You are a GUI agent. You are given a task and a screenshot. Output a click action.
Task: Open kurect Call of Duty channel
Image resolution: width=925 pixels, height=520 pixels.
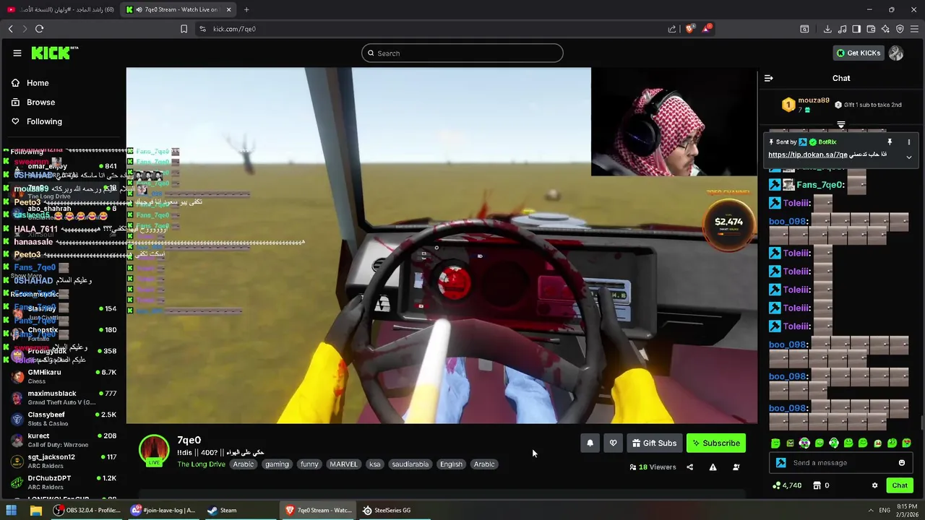tap(63, 440)
